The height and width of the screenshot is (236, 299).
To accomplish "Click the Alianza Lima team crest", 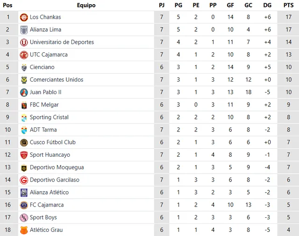I will pos(24,30).
